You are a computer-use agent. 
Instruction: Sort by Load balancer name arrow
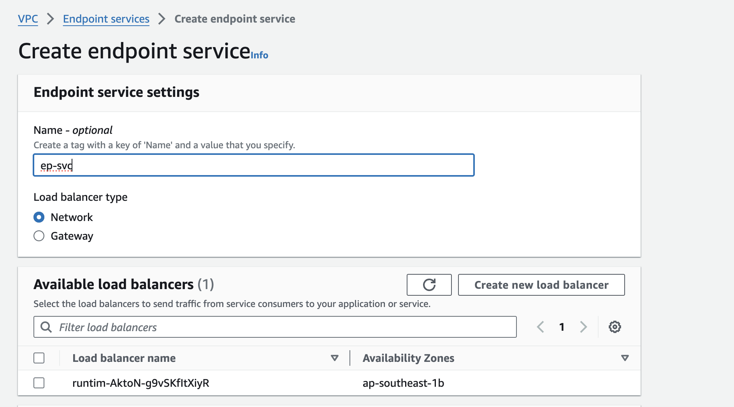point(334,358)
